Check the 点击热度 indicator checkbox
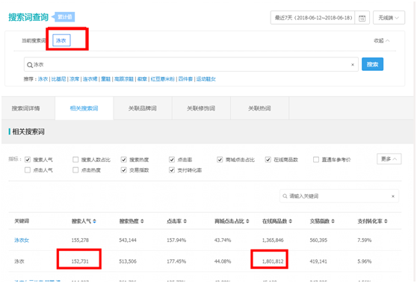 (75, 170)
